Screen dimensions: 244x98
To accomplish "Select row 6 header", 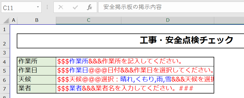I will tap(5, 80).
